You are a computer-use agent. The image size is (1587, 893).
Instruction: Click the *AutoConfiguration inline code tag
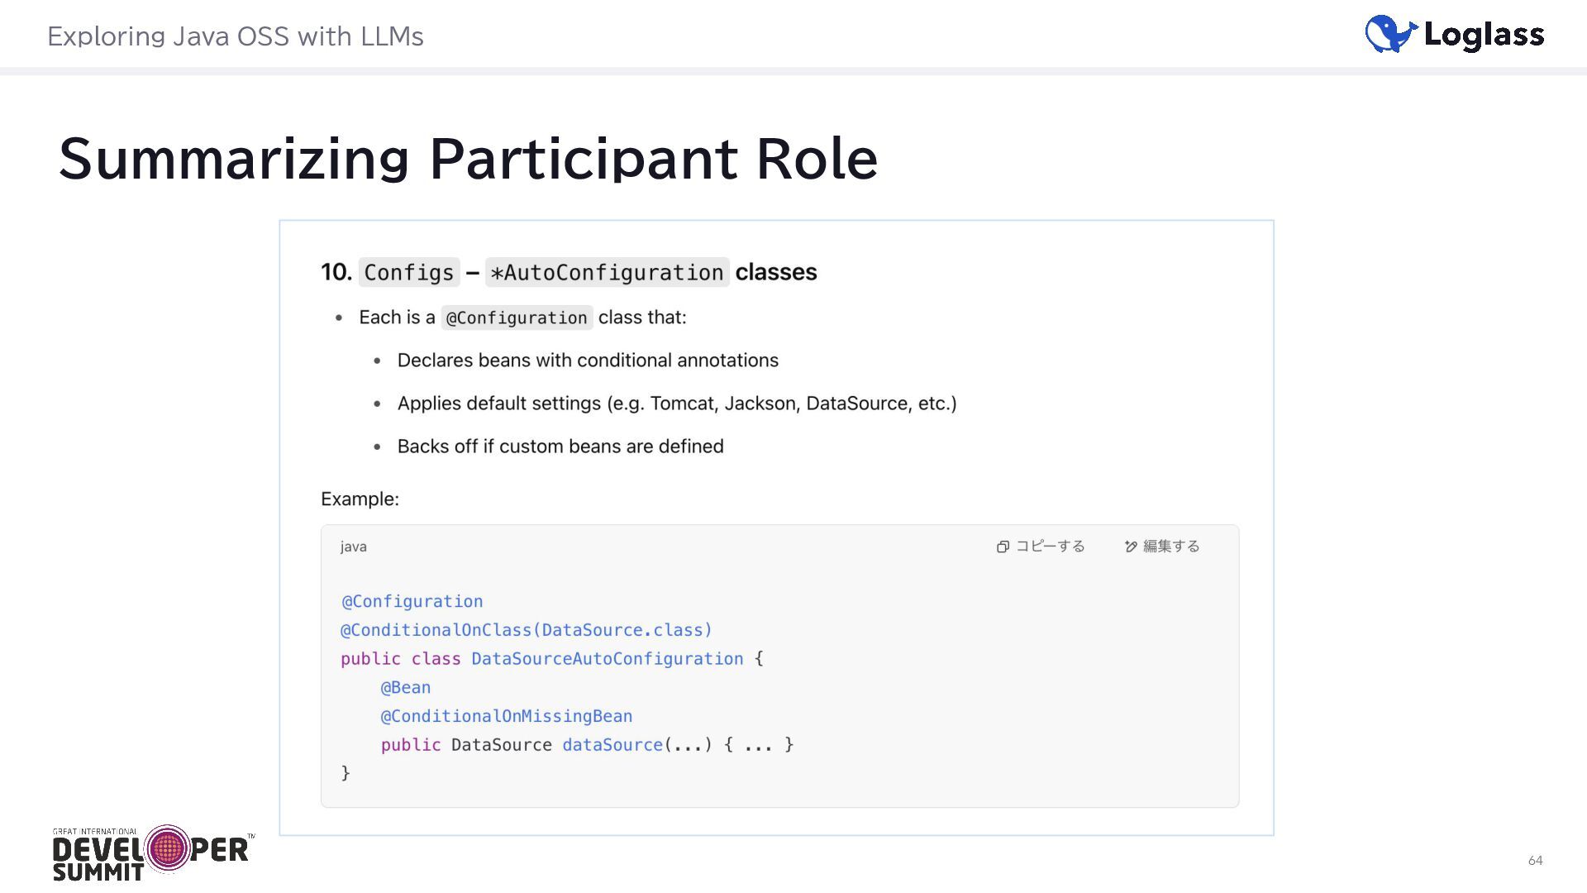click(607, 272)
